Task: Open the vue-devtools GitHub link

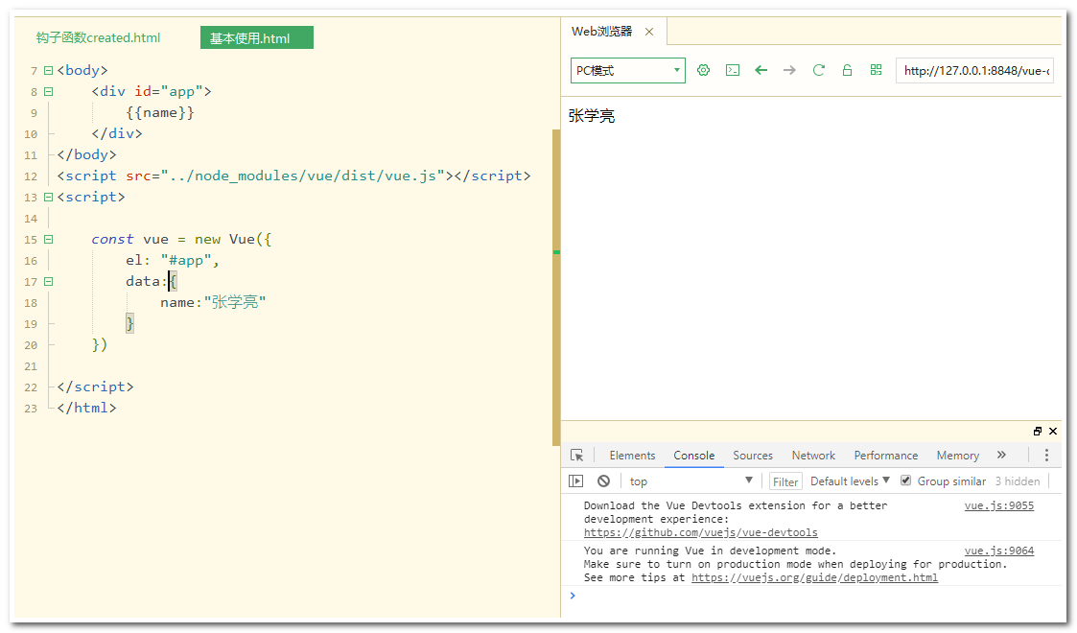Action: pos(701,532)
